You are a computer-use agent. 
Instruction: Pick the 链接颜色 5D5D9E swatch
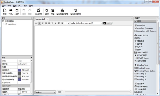pyautogui.click(x=19, y=70)
